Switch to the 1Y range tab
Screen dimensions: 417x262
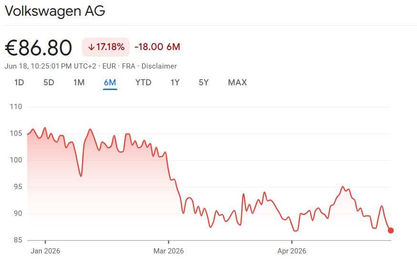point(175,82)
